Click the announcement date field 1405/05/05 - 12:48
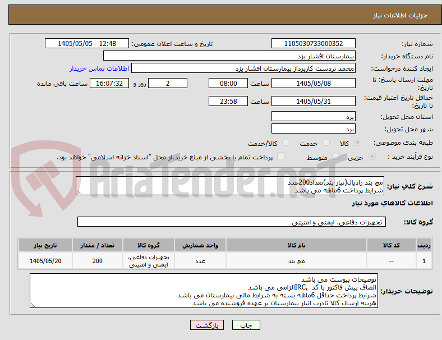Viewport: 442px width, 340px height. point(87,44)
